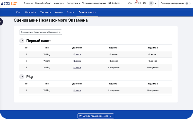The height and width of the screenshot is (119, 193).
Task: Switch to the Оценки tab
Action: 59,12
